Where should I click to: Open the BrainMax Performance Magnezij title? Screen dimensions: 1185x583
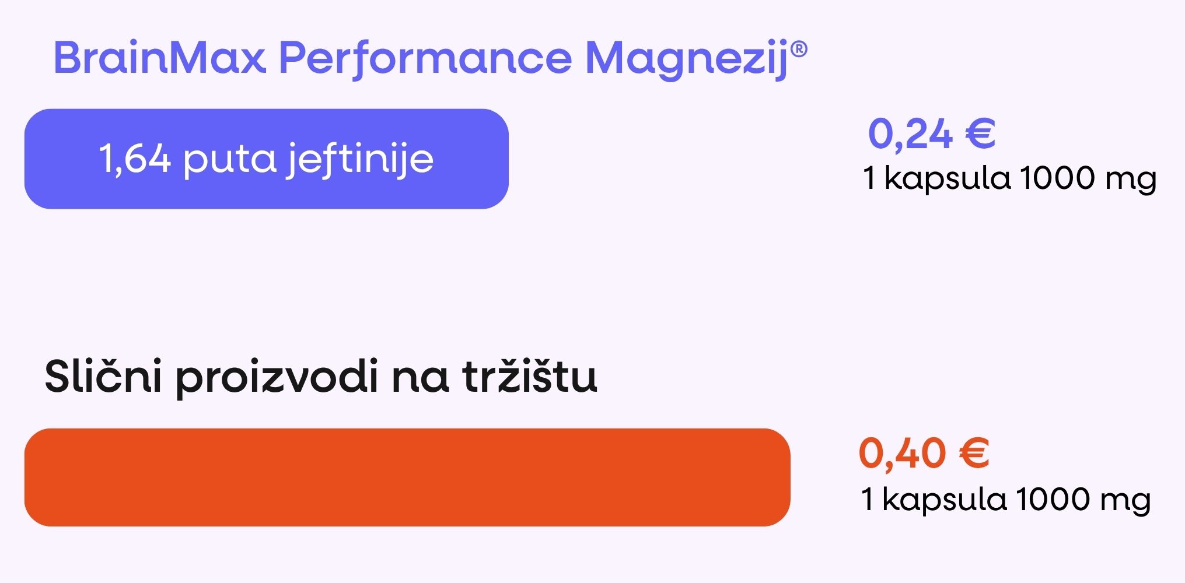pos(430,58)
